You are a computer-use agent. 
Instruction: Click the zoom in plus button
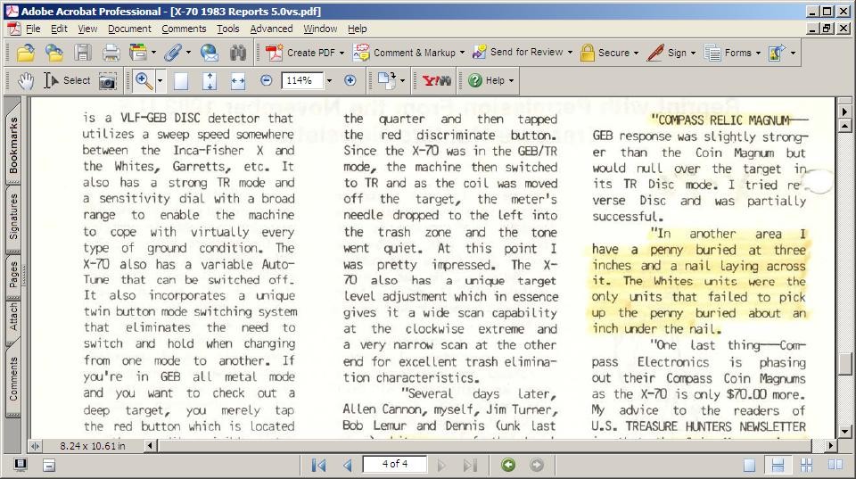[x=350, y=81]
